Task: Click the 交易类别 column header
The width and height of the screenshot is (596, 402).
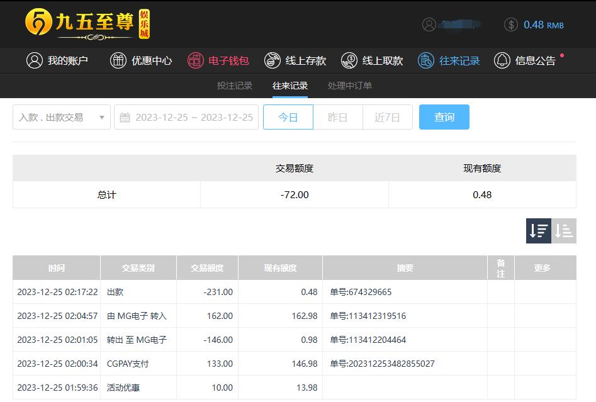Action: [138, 268]
